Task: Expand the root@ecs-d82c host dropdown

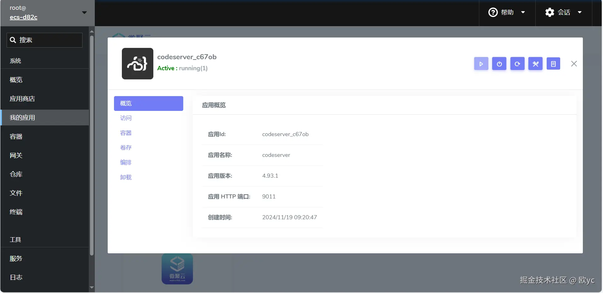Action: point(84,13)
